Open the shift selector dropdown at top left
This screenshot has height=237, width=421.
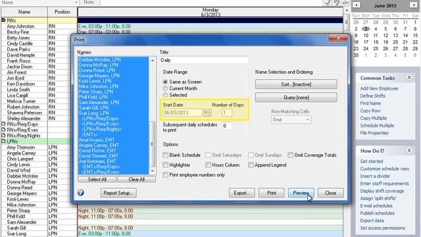76,3
